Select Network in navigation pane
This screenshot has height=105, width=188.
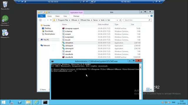click(46, 45)
